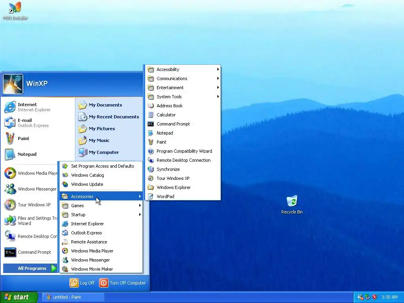Launch Address Book from Accessories

click(183, 106)
